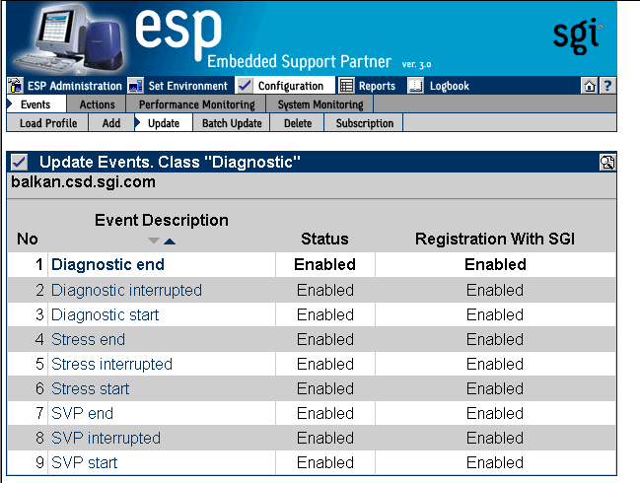Click the sgi logo

pos(577,35)
